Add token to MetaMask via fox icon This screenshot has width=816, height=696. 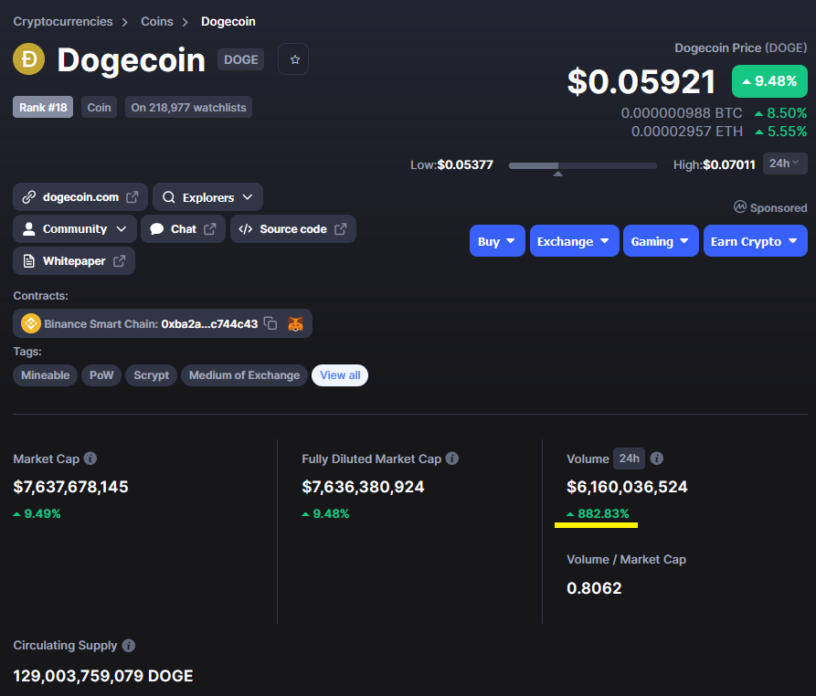coord(295,324)
